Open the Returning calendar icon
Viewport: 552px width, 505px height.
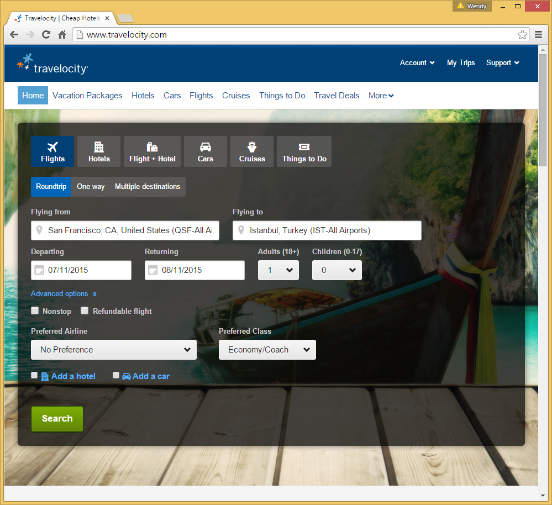[x=153, y=270]
